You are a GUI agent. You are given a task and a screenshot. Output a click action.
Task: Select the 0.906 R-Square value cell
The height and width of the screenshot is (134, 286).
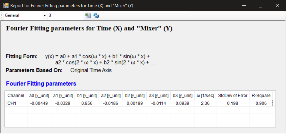coord(261,103)
